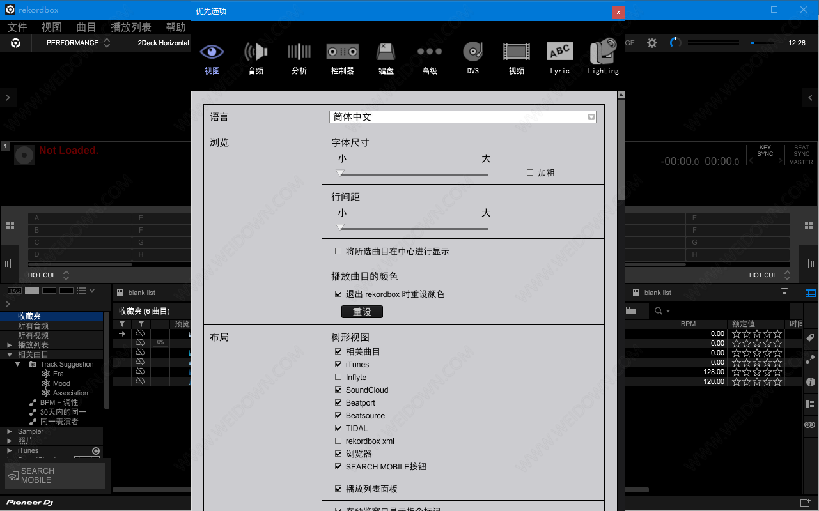Uncheck the 相关曲目 tree view checkbox

[x=338, y=352]
